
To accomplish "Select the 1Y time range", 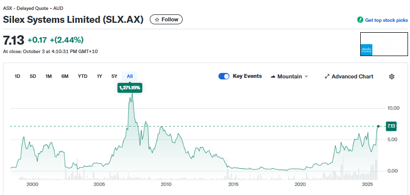I will pyautogui.click(x=100, y=76).
